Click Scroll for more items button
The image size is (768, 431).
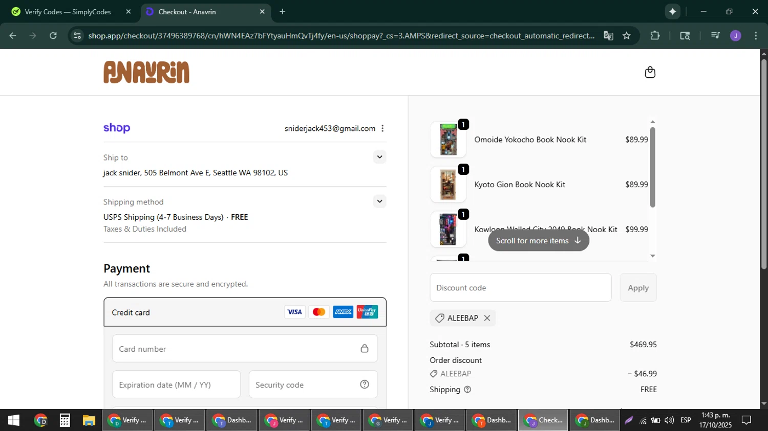point(539,240)
